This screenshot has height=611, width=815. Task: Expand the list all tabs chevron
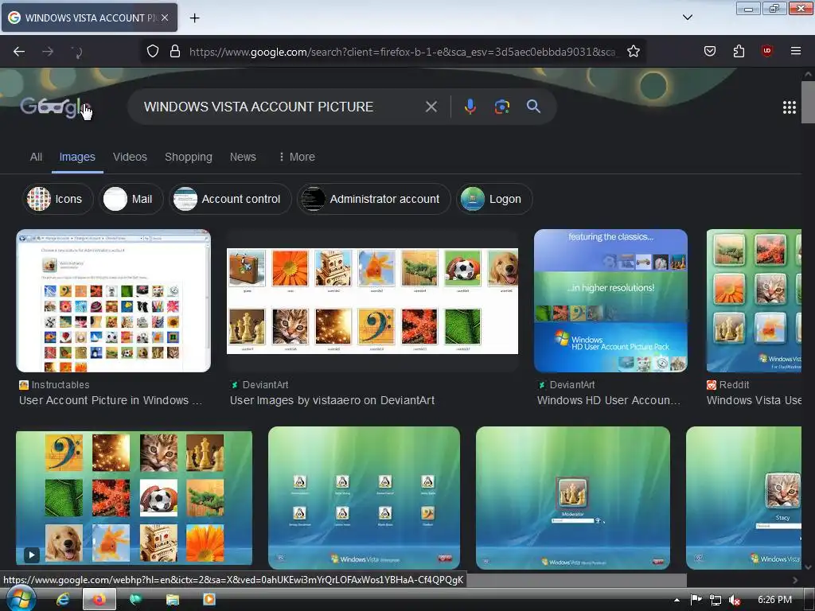(687, 18)
